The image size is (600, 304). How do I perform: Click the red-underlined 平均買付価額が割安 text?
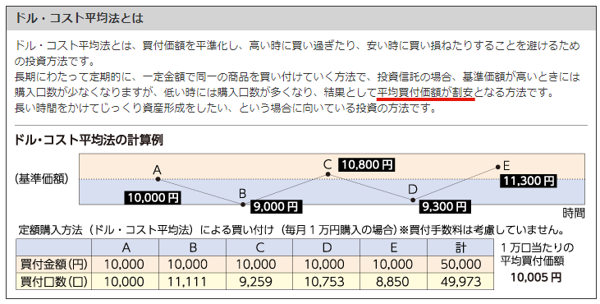(425, 93)
